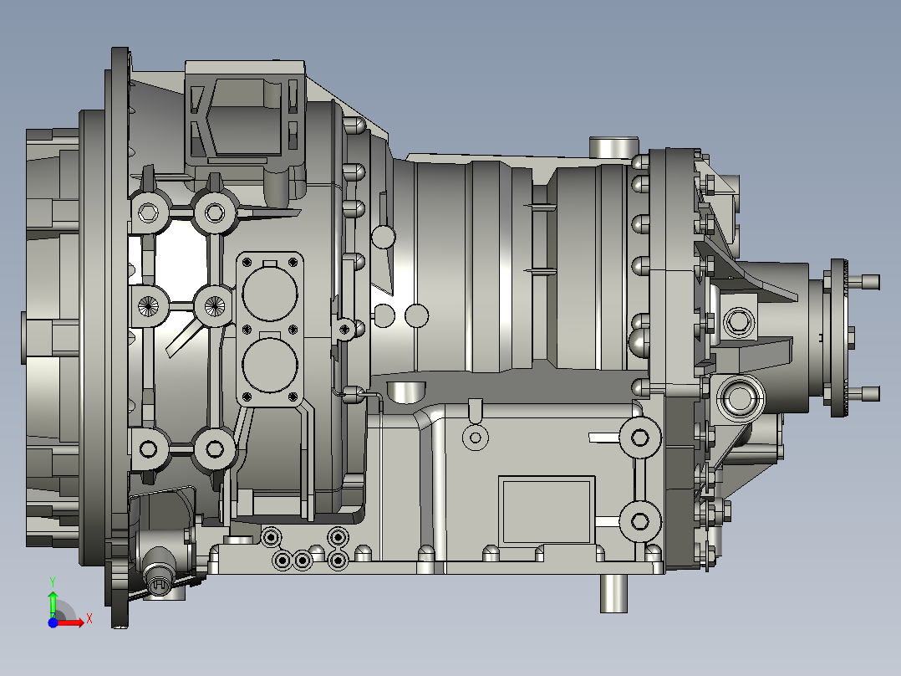Select the dual-circle cover plate on the engine model
The image size is (901, 676).
(x=269, y=330)
